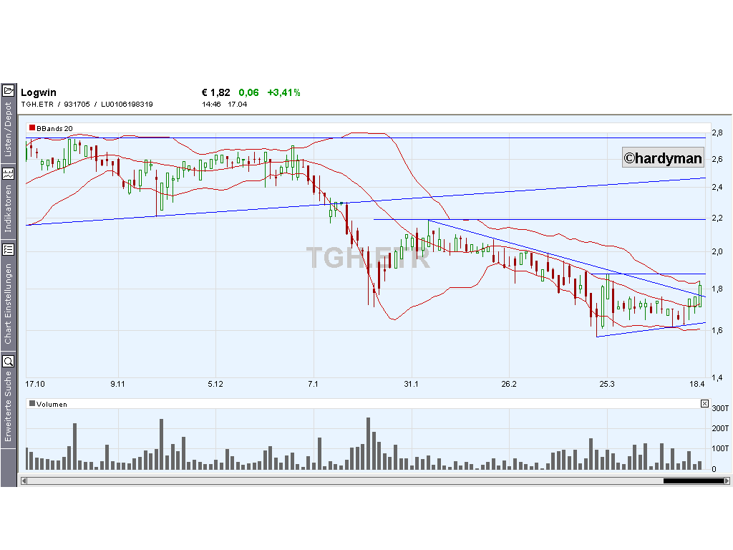
Task: Click the Listen/Depot folder icon
Action: click(x=9, y=90)
